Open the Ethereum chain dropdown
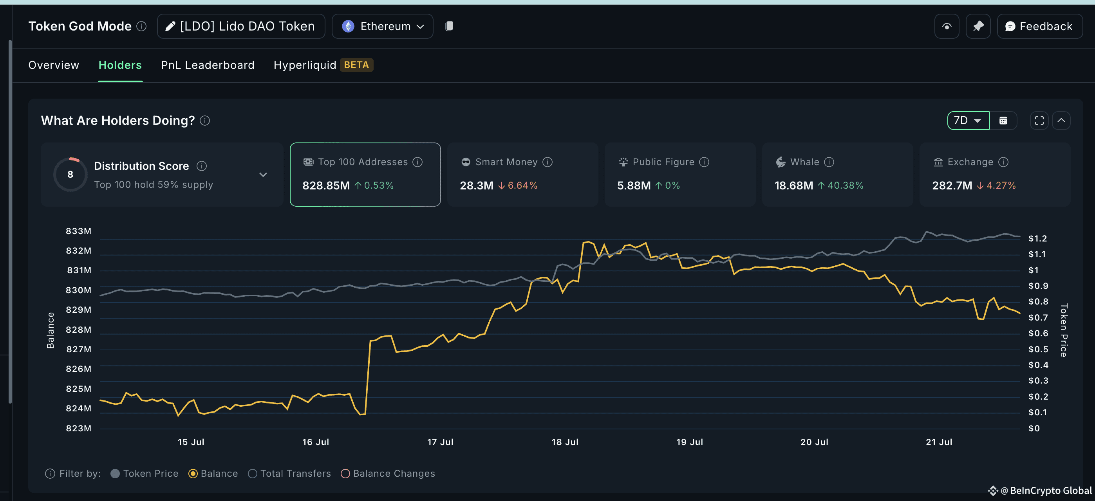1095x501 pixels. (x=382, y=26)
